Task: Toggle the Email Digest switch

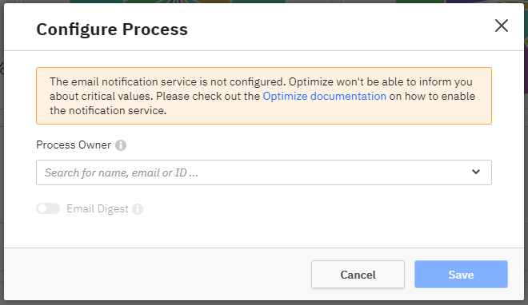Action: [x=48, y=208]
